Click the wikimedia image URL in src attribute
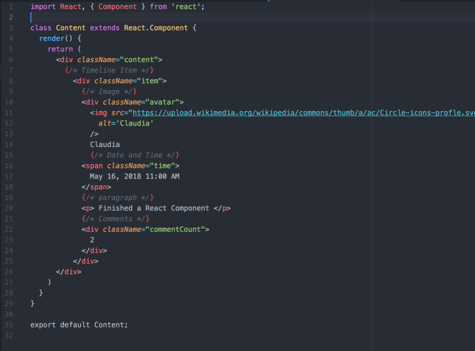Image resolution: width=475 pixels, height=351 pixels. [304, 113]
